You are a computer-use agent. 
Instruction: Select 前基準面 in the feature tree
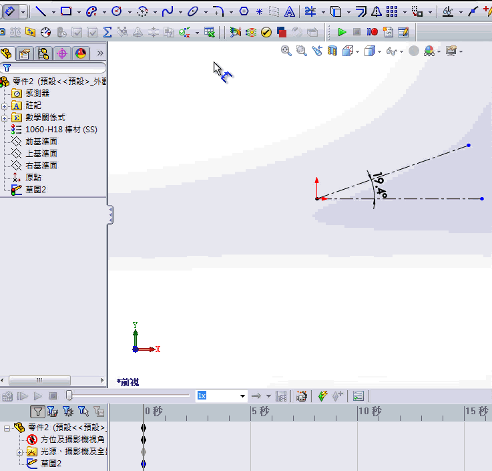pyautogui.click(x=41, y=142)
